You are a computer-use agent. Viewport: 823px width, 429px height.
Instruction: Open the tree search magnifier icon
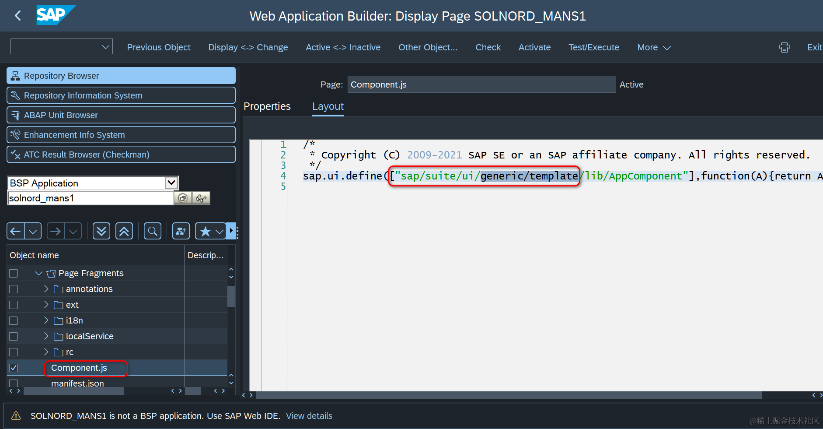point(153,231)
